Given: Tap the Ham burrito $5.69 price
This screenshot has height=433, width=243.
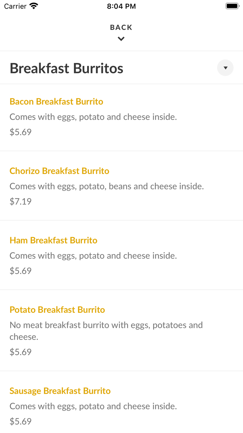Looking at the screenshot, I should (x=20, y=271).
